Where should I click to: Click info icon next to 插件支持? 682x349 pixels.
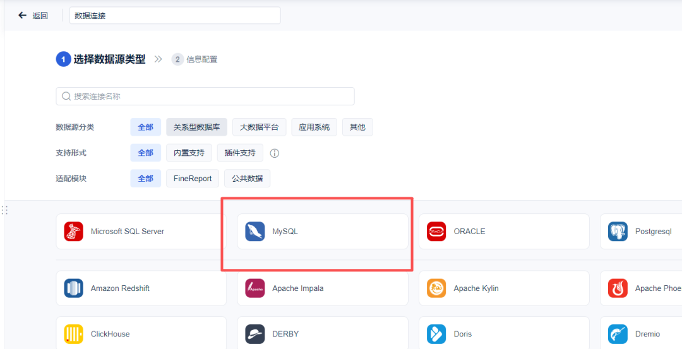click(275, 153)
